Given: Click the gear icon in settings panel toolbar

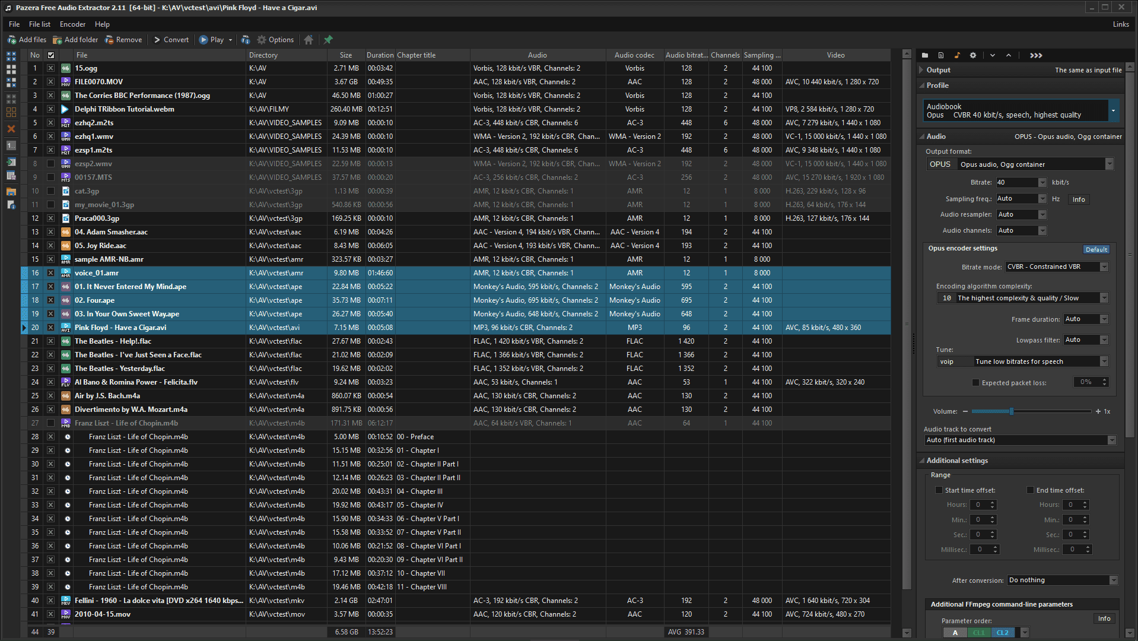Looking at the screenshot, I should (973, 55).
